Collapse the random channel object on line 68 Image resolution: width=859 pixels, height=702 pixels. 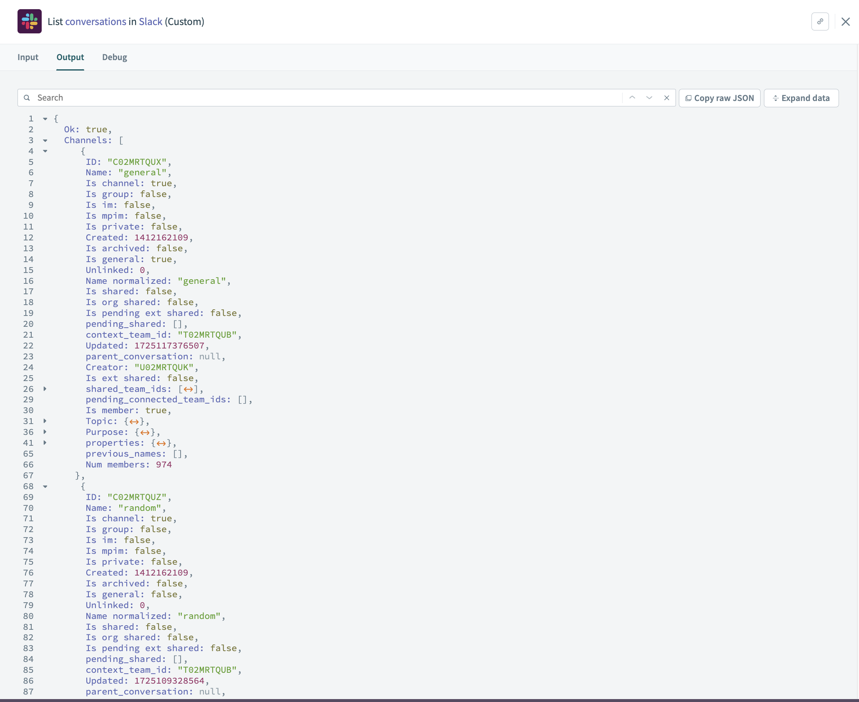tap(45, 487)
